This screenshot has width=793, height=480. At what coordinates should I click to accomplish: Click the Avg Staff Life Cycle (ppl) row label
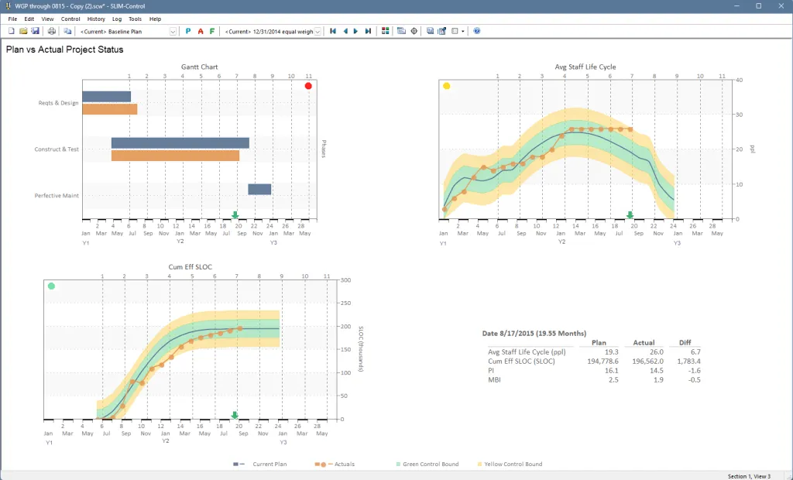coord(527,352)
